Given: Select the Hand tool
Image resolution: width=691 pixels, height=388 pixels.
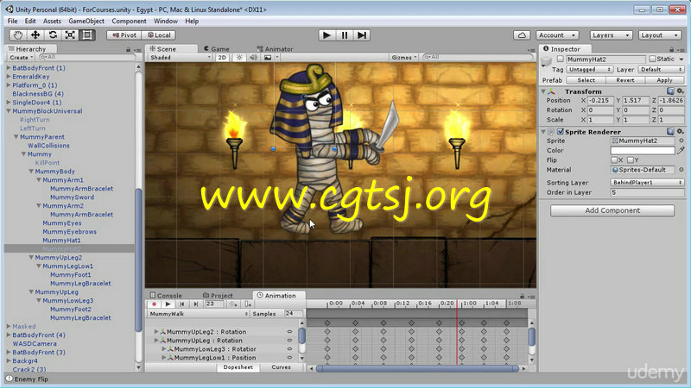Looking at the screenshot, I should coord(17,35).
